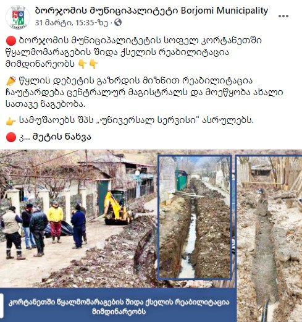Screen dimensions: 302x322
Task: Expand the post with მეტის ნახვა
Action: (x=62, y=137)
